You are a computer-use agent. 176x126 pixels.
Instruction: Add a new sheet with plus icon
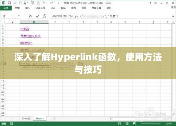[x=54, y=119]
